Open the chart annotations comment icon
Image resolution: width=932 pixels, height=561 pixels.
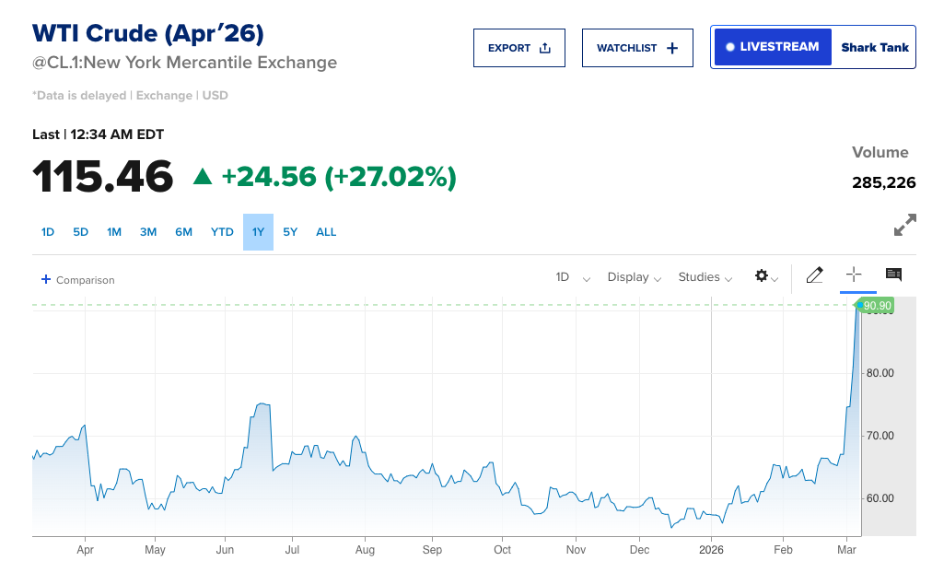pos(893,275)
